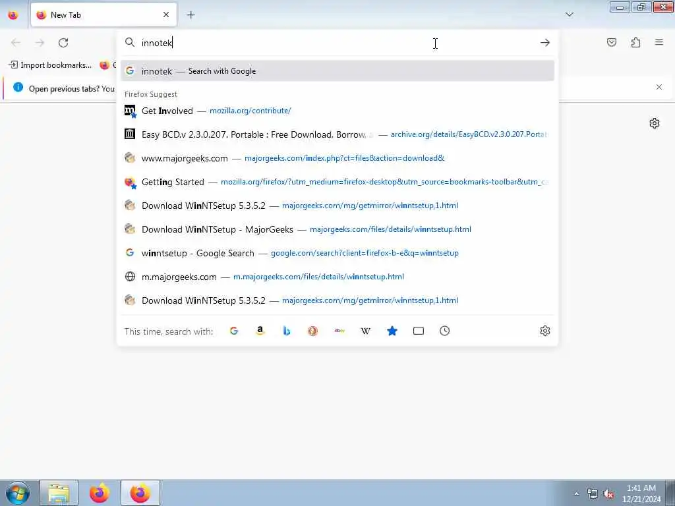Select 'innotek — Search with Google' suggestion
The image size is (675, 506).
pyautogui.click(x=337, y=71)
